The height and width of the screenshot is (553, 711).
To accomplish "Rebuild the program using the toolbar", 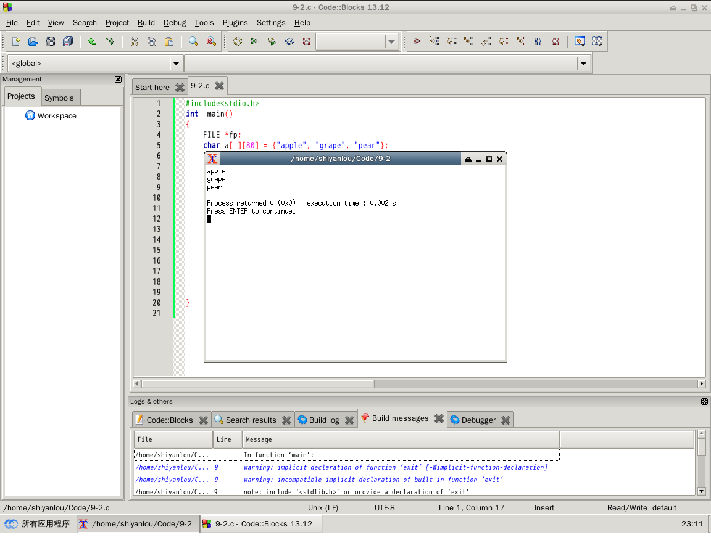I will point(289,41).
